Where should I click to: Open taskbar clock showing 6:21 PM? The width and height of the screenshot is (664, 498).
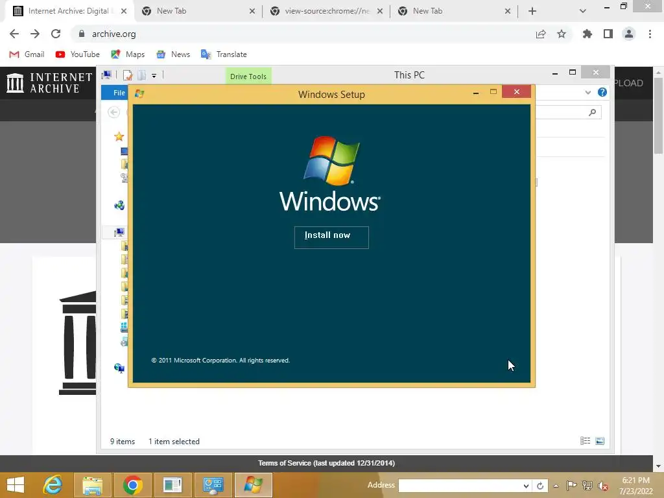tap(635, 486)
